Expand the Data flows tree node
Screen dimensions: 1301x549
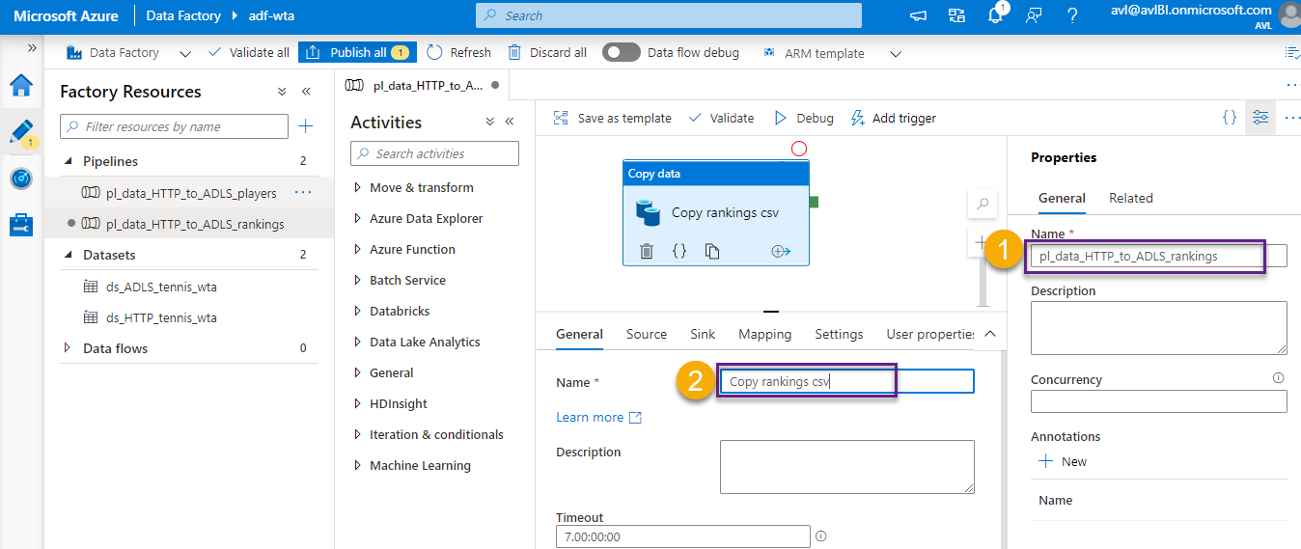(x=68, y=348)
